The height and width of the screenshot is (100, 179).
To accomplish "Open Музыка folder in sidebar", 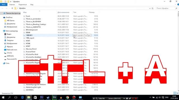I will [x=10, y=47].
